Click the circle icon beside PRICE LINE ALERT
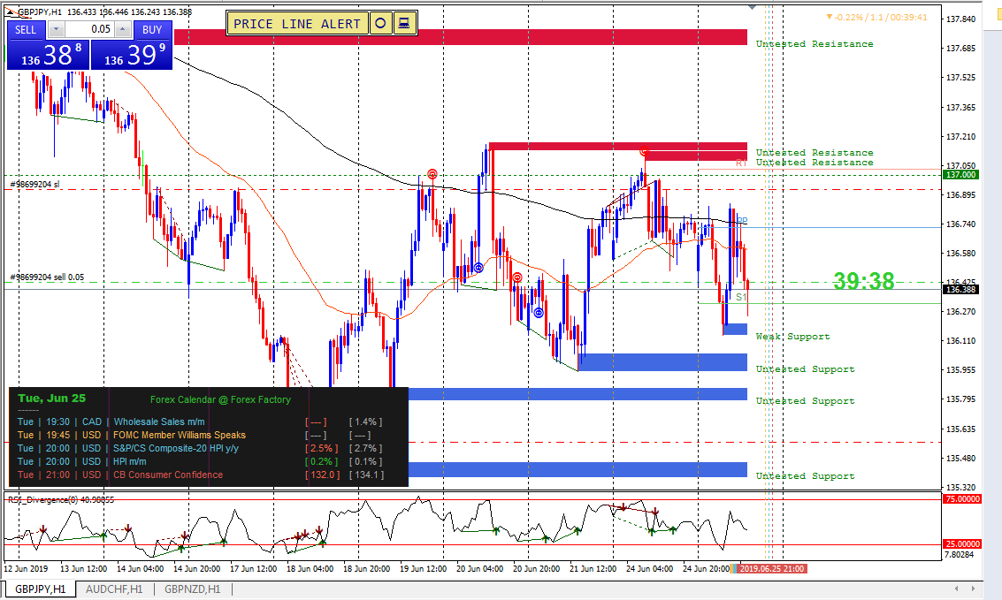The width and height of the screenshot is (1002, 600). point(380,24)
